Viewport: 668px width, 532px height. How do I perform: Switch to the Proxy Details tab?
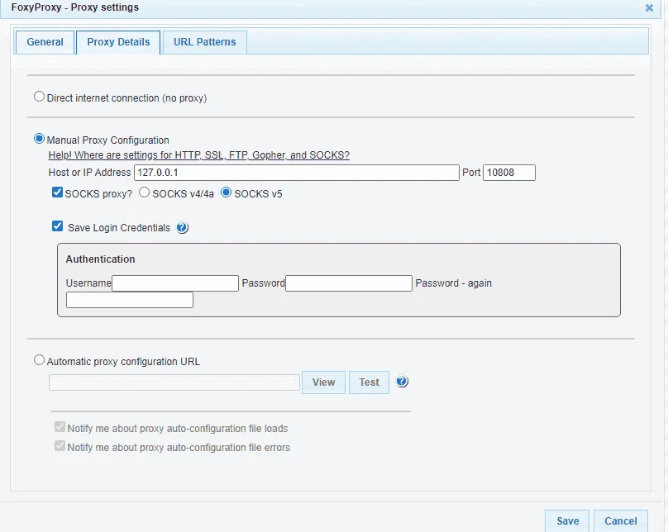click(118, 42)
